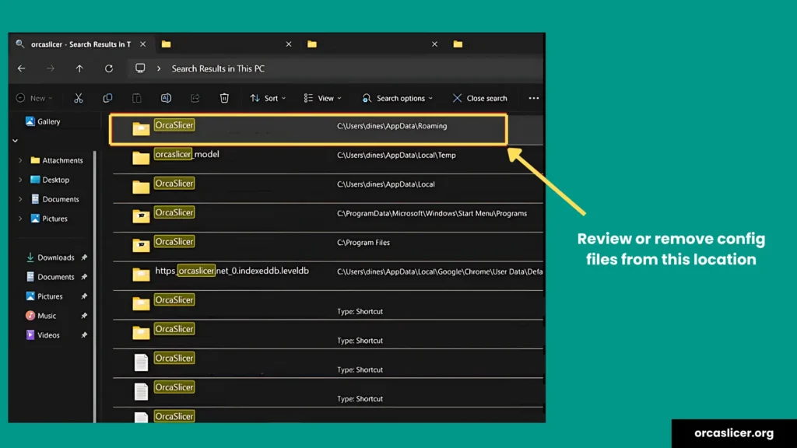This screenshot has width=797, height=448.
Task: Open pinned Downloads in the sidebar
Action: pyautogui.click(x=55, y=257)
